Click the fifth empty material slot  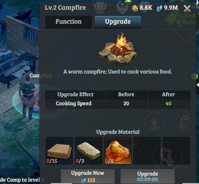click(176, 151)
